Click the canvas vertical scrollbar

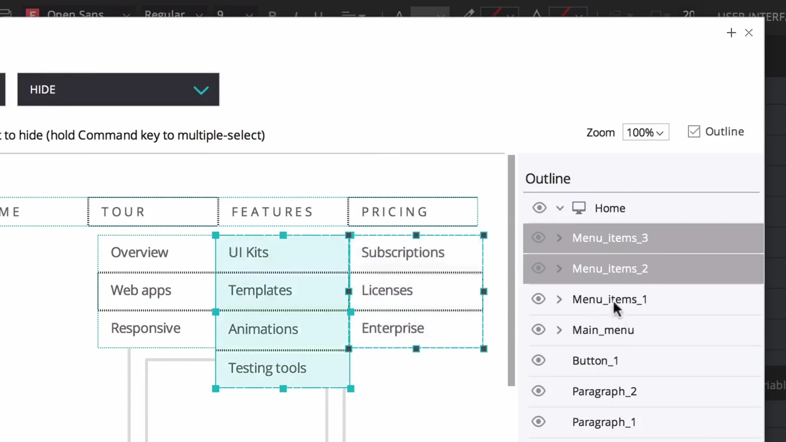click(x=511, y=270)
